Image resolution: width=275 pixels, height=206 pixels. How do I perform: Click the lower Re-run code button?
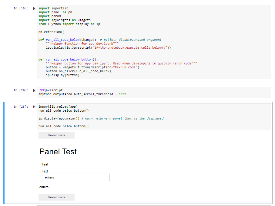point(56,197)
